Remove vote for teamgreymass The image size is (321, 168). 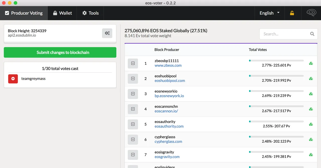point(13,79)
